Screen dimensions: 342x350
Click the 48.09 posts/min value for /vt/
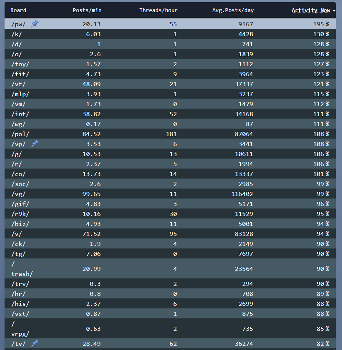coord(91,84)
